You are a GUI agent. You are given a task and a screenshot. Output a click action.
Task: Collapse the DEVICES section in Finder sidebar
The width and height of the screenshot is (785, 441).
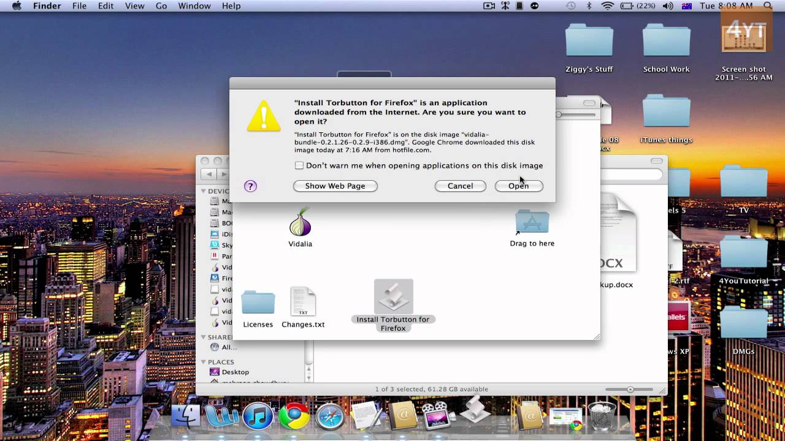(204, 191)
